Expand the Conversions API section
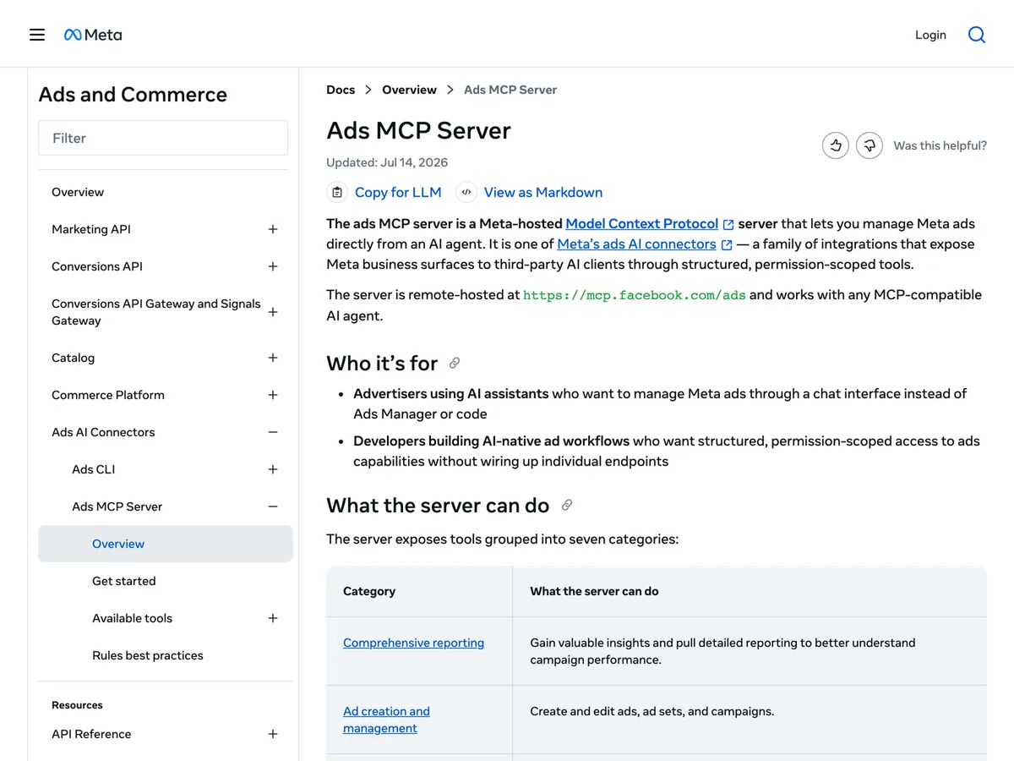 [x=273, y=266]
